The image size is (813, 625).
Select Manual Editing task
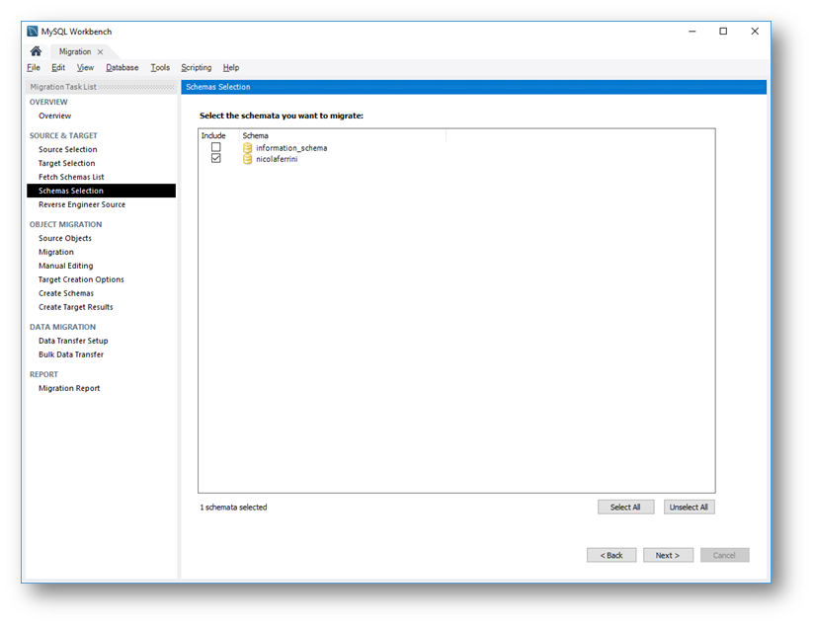click(66, 266)
